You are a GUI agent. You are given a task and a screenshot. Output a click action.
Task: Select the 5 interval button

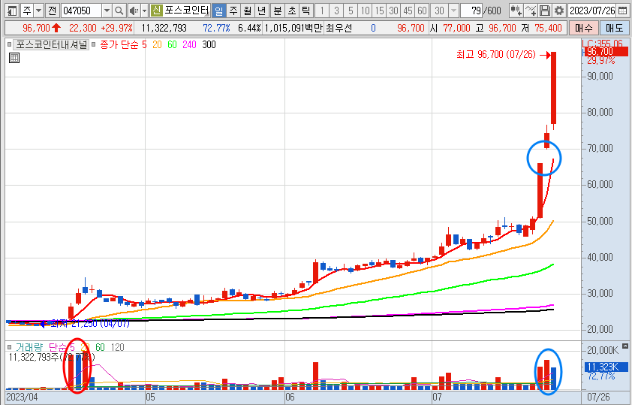351,11
